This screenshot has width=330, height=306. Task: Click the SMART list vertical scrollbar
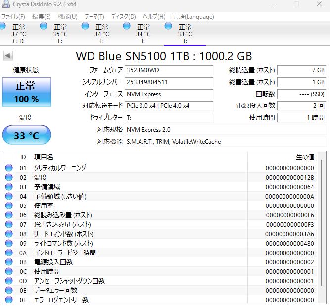click(x=322, y=223)
